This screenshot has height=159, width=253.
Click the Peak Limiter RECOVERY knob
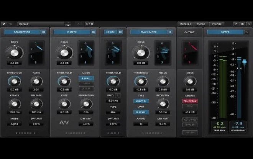click(x=163, y=104)
